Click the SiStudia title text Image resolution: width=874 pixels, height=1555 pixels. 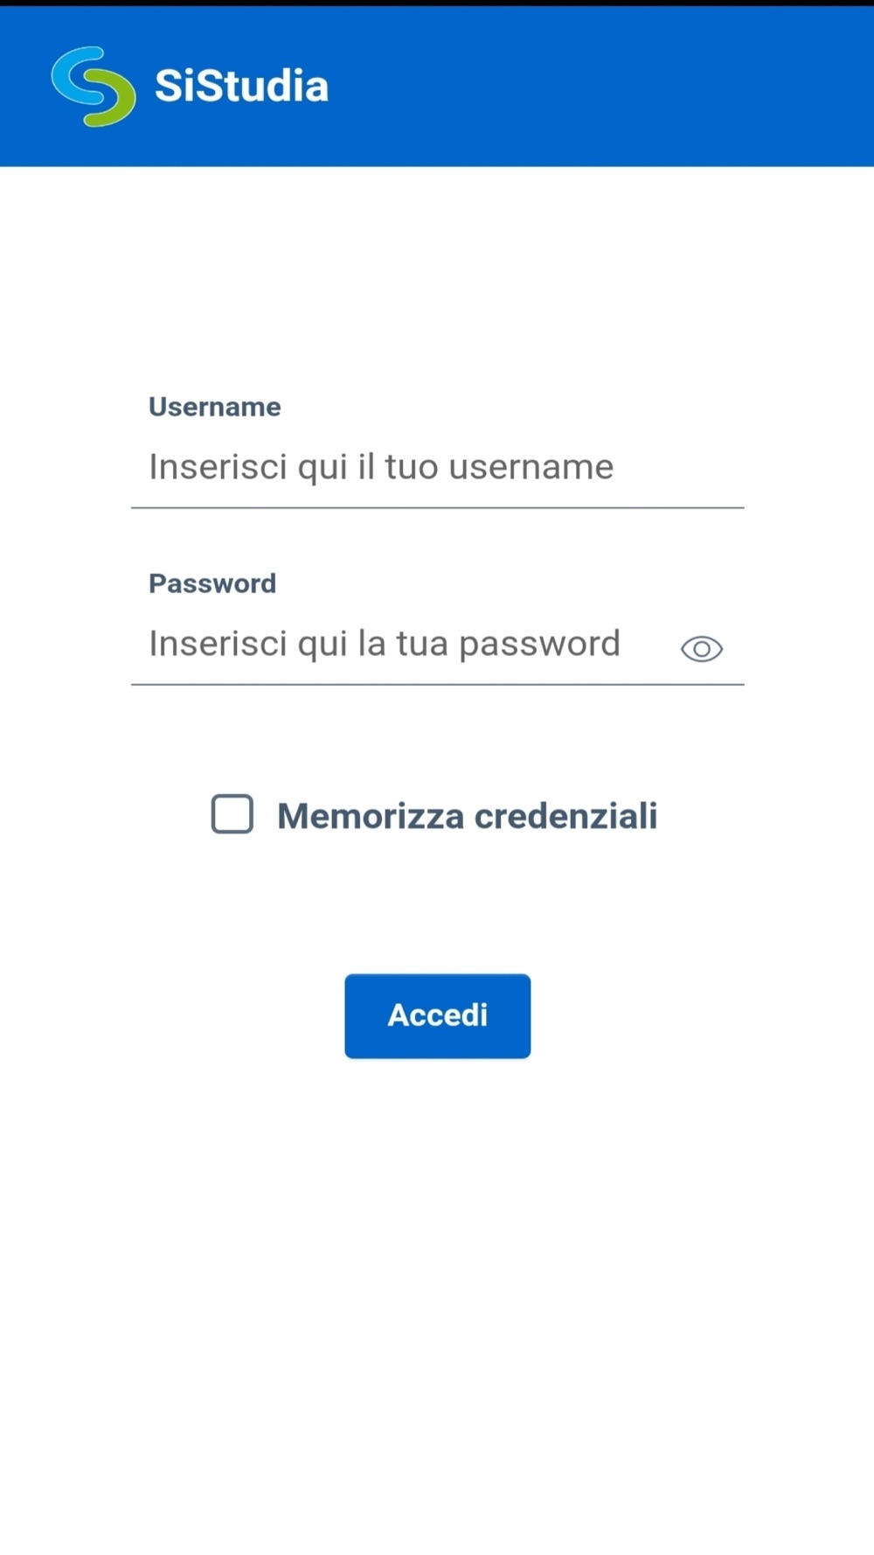[241, 87]
